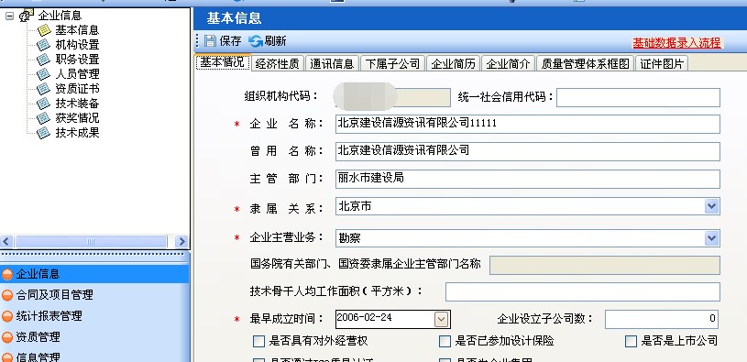Check the 是否已参加设计保险 checkbox

pyautogui.click(x=445, y=341)
